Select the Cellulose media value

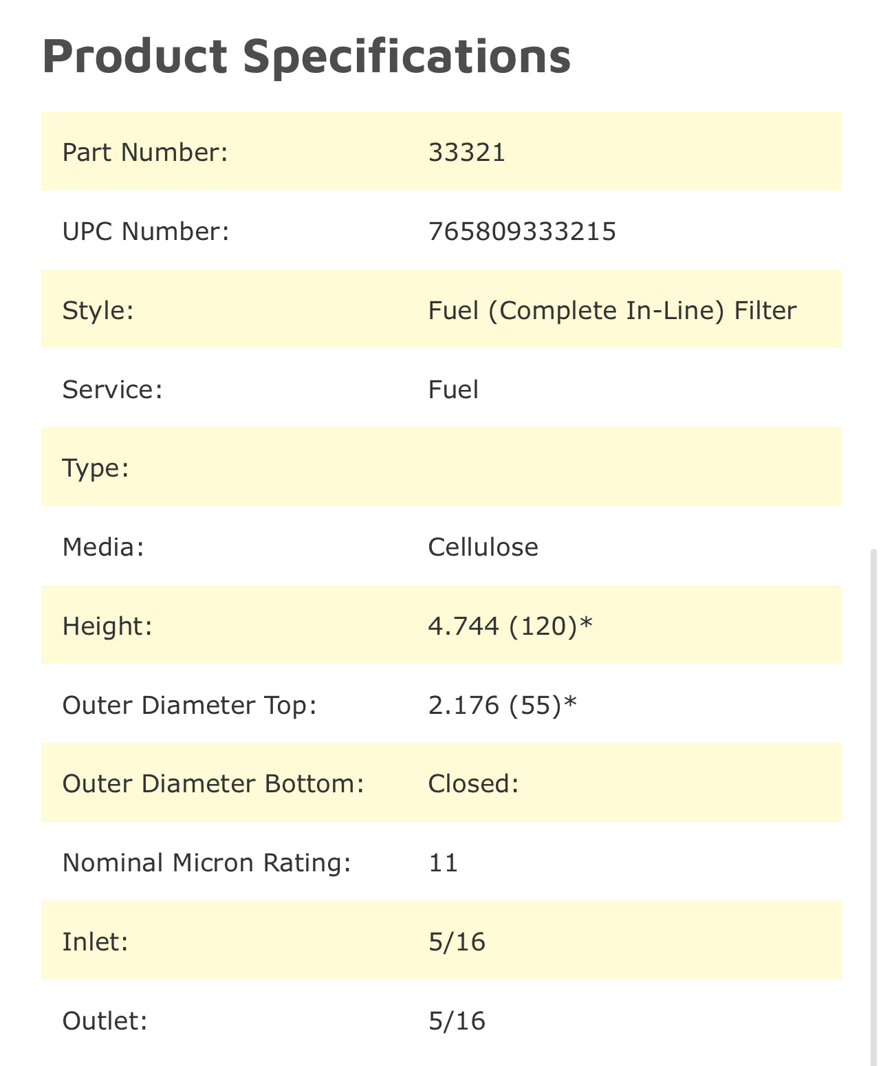483,547
